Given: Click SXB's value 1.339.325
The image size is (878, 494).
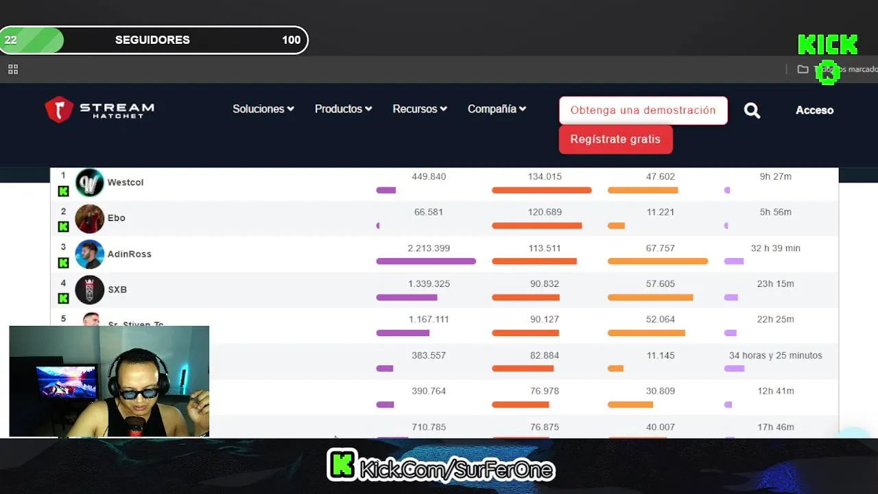Looking at the screenshot, I should pyautogui.click(x=429, y=284).
